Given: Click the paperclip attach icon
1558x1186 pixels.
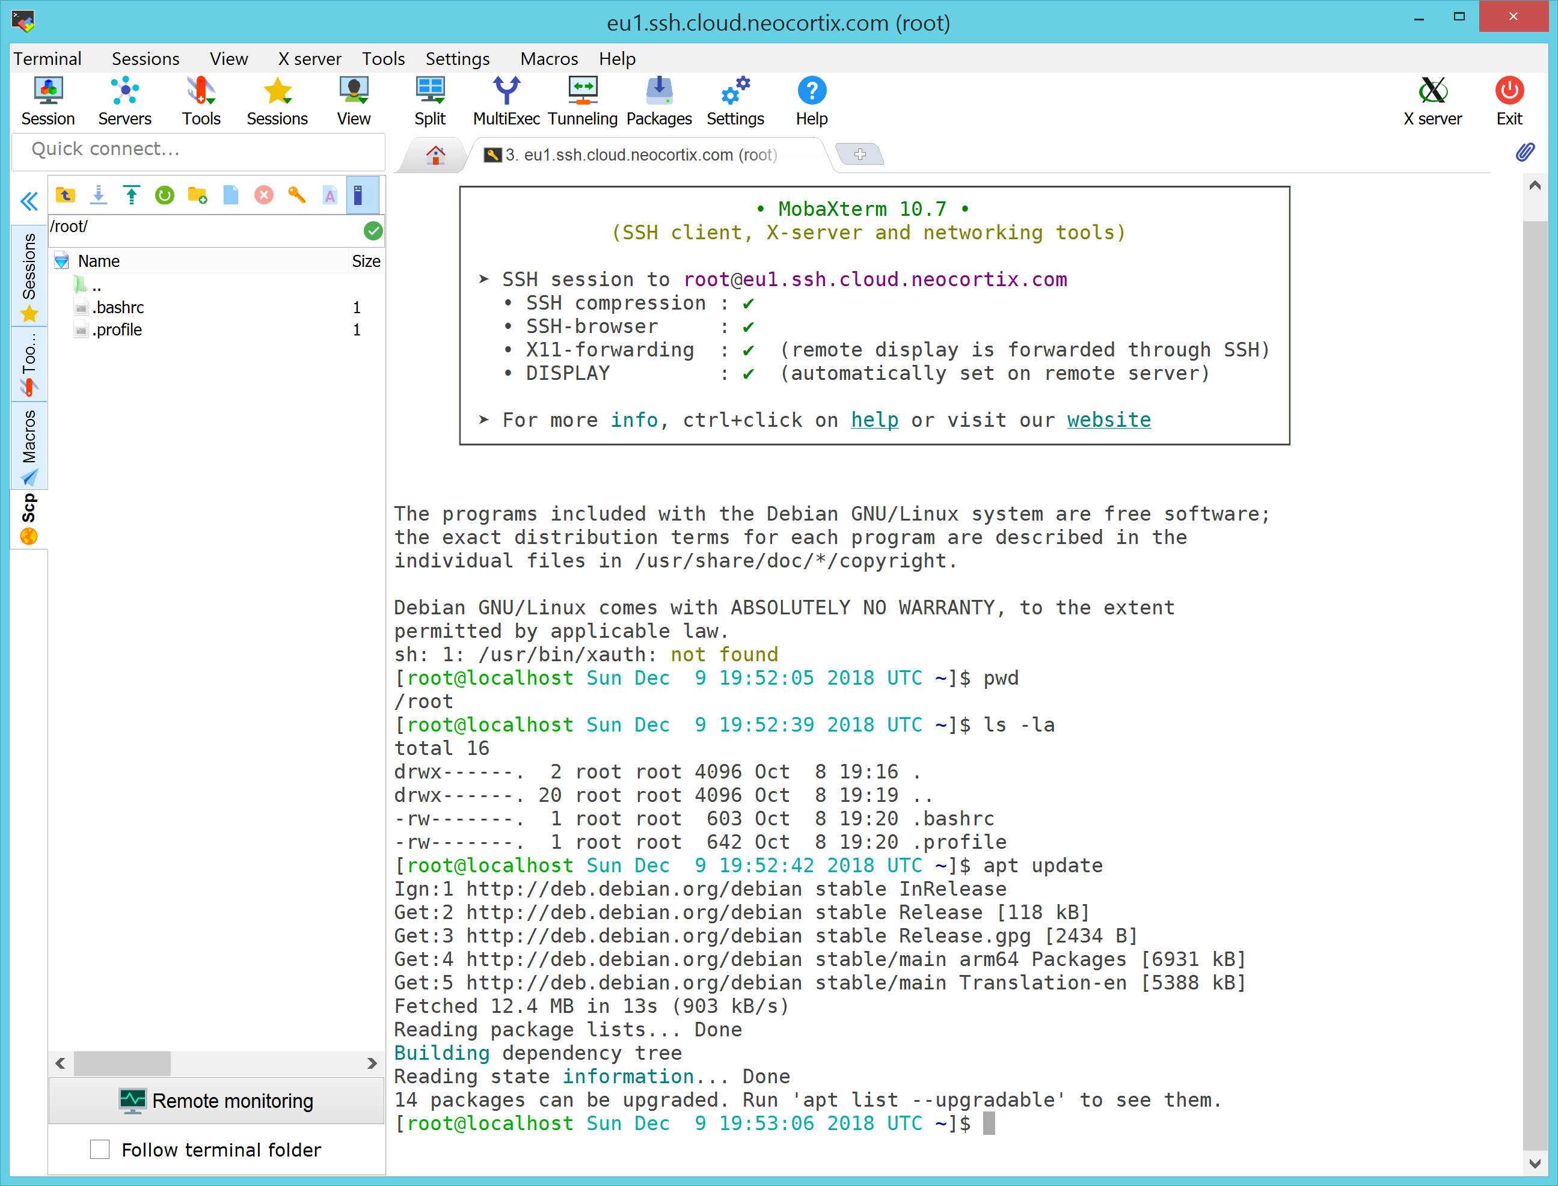Looking at the screenshot, I should (x=1525, y=151).
